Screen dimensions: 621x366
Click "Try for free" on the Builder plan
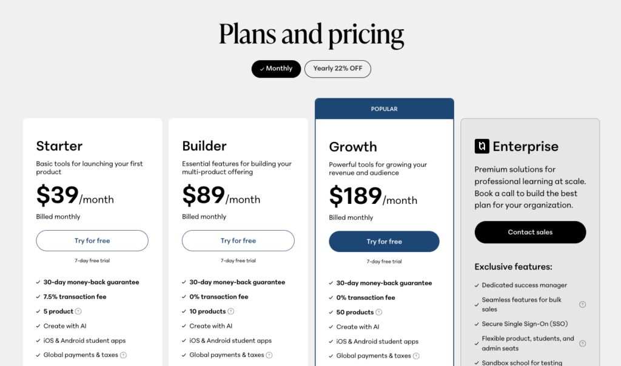238,240
